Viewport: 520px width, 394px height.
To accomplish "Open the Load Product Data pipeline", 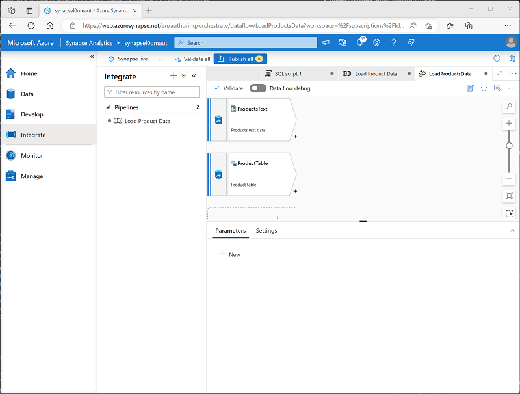I will (x=148, y=121).
